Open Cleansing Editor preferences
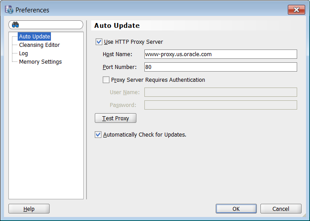Image resolution: width=310 pixels, height=221 pixels. tap(39, 45)
